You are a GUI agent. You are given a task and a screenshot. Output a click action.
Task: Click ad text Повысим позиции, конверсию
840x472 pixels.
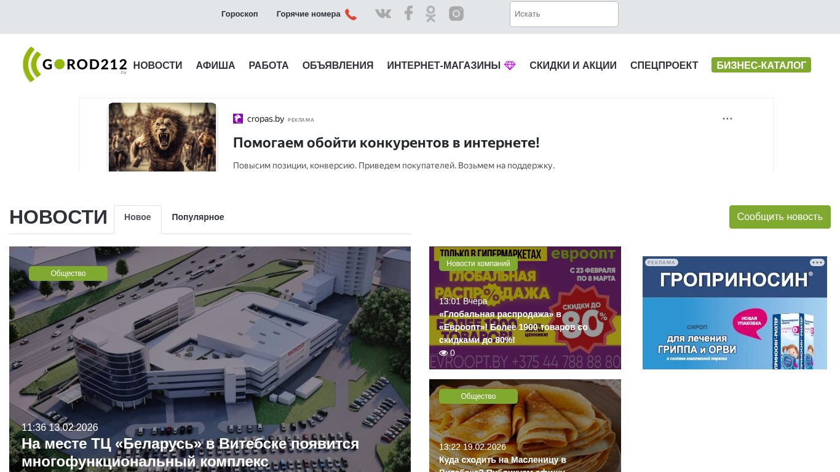coord(394,165)
